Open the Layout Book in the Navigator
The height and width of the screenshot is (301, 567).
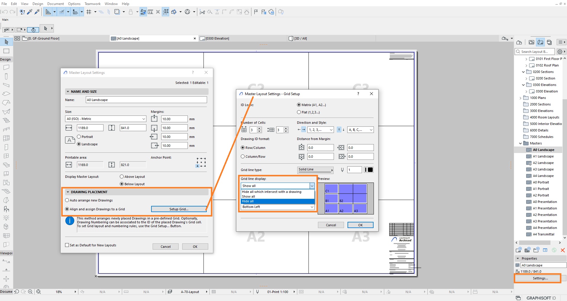click(x=540, y=42)
